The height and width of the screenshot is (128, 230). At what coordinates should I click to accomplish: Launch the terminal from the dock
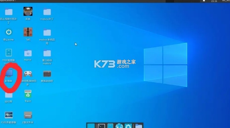pyautogui.click(x=101, y=126)
